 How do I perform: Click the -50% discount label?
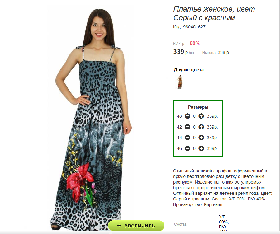coord(194,43)
